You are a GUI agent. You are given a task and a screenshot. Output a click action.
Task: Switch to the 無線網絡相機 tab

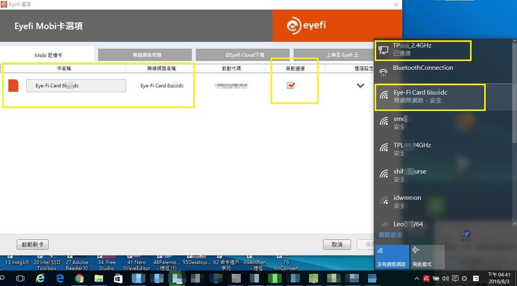click(x=145, y=55)
